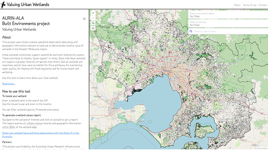Click the bird logo in the header

(3, 5)
